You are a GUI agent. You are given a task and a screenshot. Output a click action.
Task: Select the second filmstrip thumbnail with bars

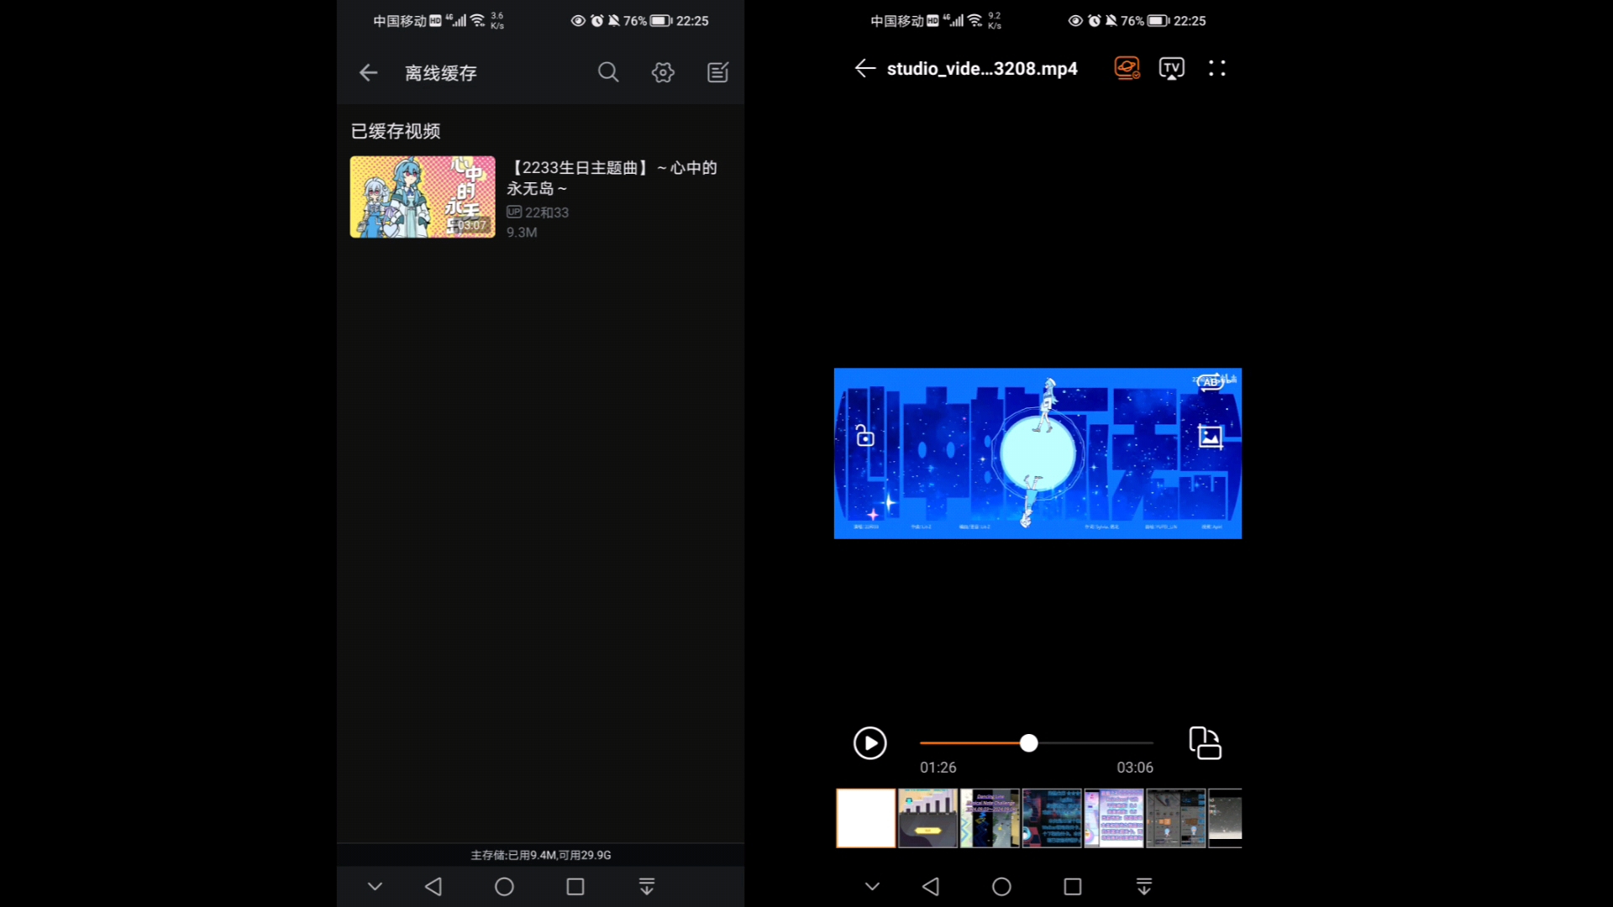point(927,818)
